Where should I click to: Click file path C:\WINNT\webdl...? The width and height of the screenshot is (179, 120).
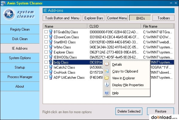(157, 42)
